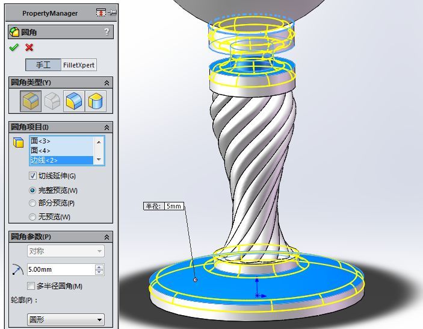Select the face fillet type icon
Image resolution: width=423 pixels, height=329 pixels.
pyautogui.click(x=74, y=101)
